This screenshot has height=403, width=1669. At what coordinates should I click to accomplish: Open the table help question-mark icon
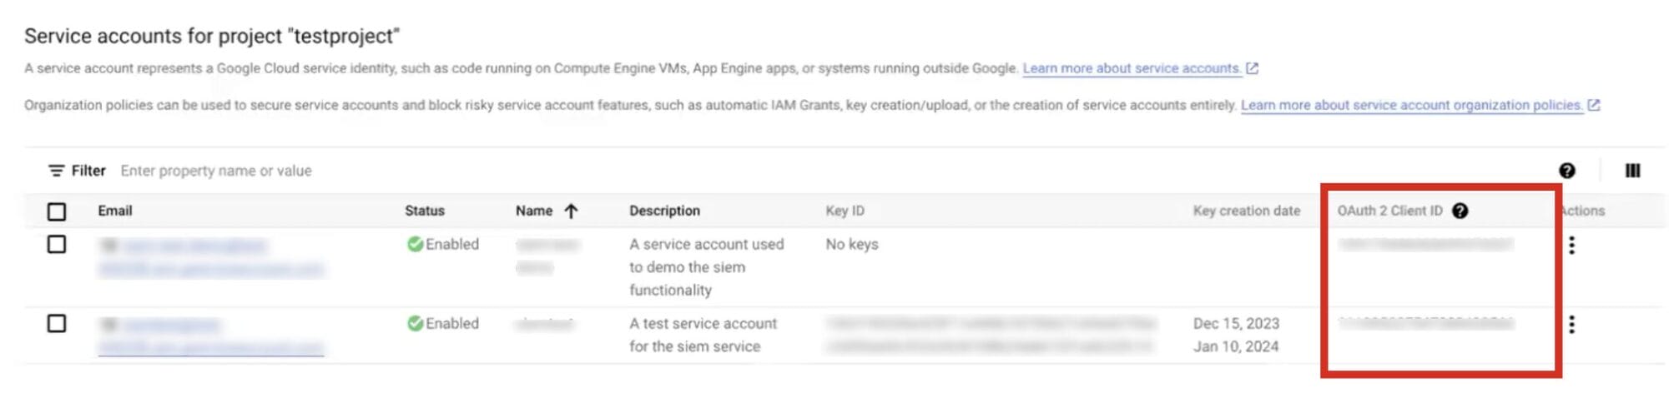(1567, 171)
